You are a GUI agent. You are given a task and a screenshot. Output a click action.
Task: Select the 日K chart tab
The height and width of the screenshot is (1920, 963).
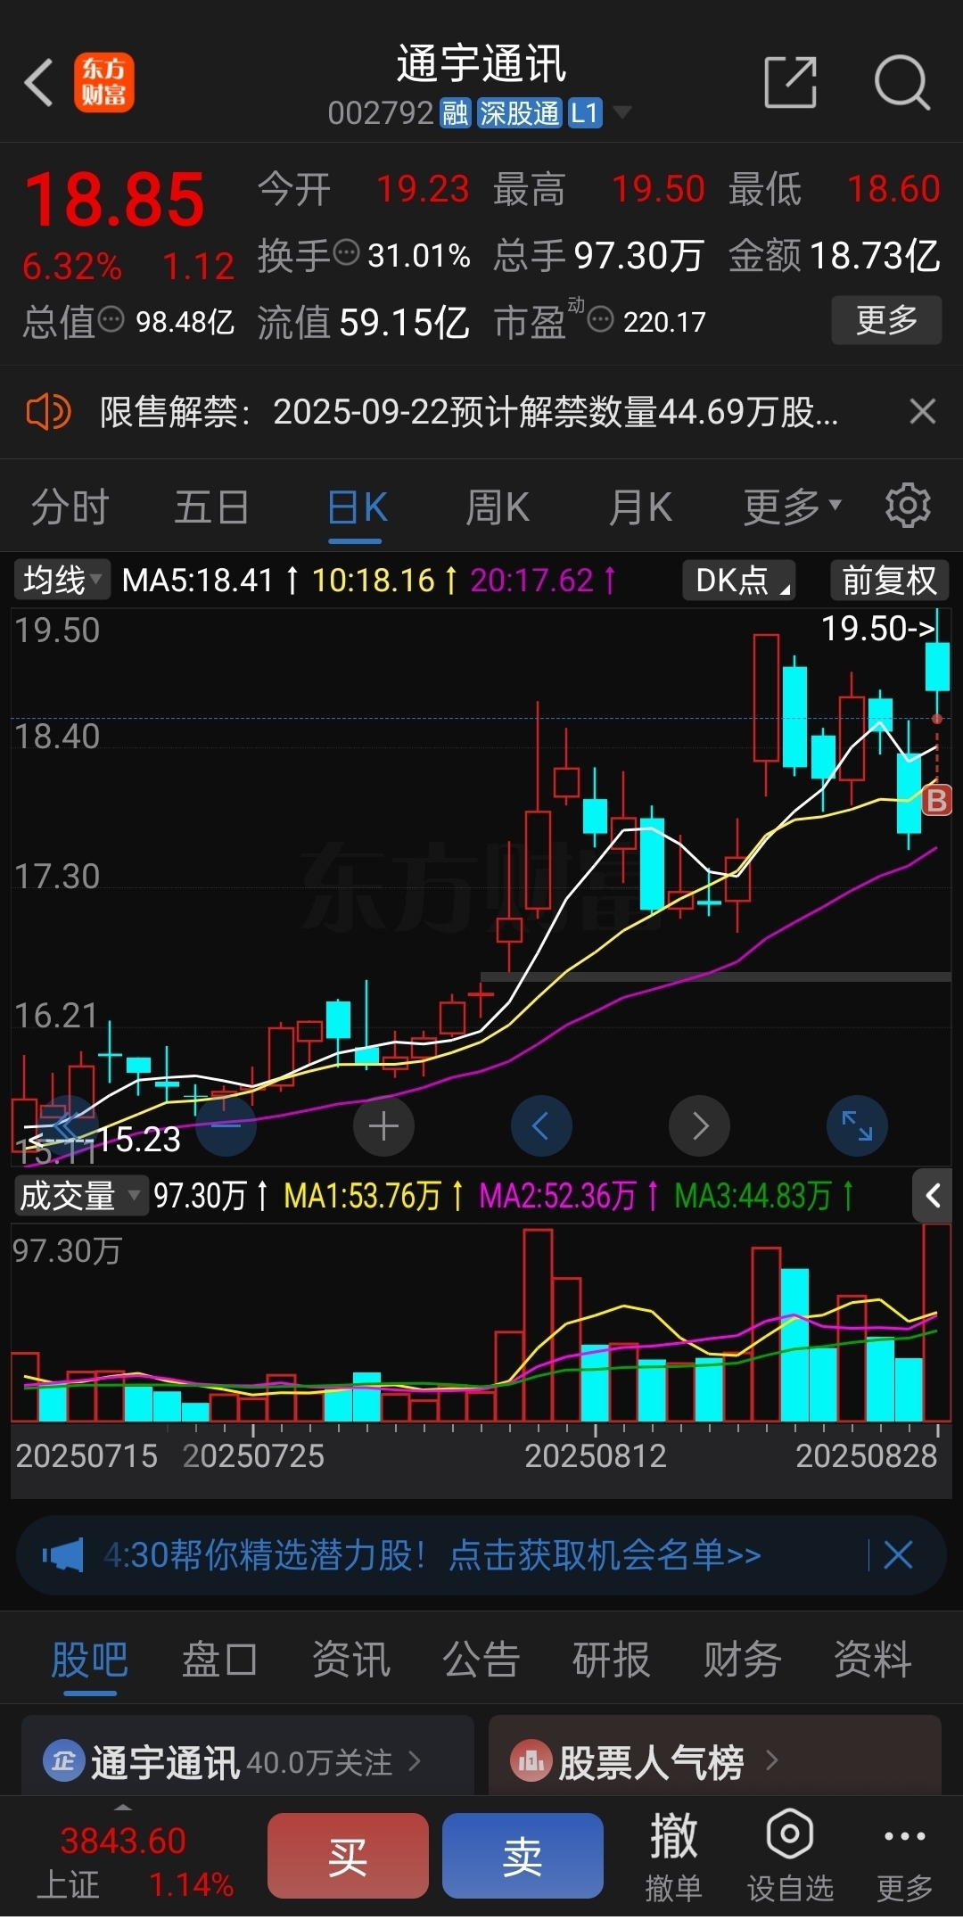click(x=357, y=507)
